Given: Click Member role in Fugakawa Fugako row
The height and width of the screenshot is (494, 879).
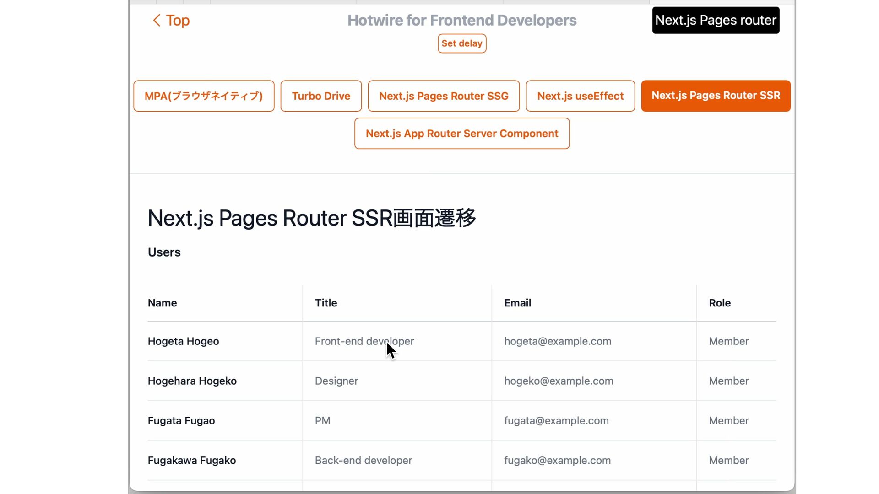Looking at the screenshot, I should [x=729, y=461].
